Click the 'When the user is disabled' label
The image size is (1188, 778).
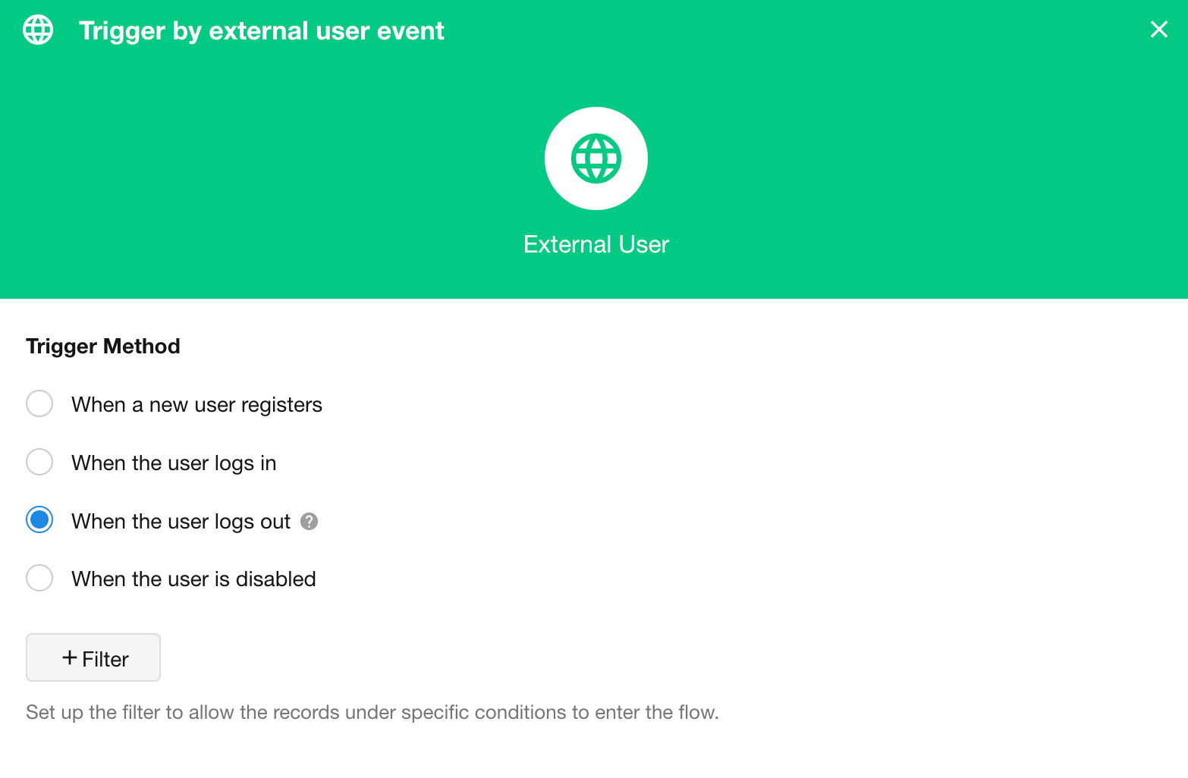(x=193, y=579)
